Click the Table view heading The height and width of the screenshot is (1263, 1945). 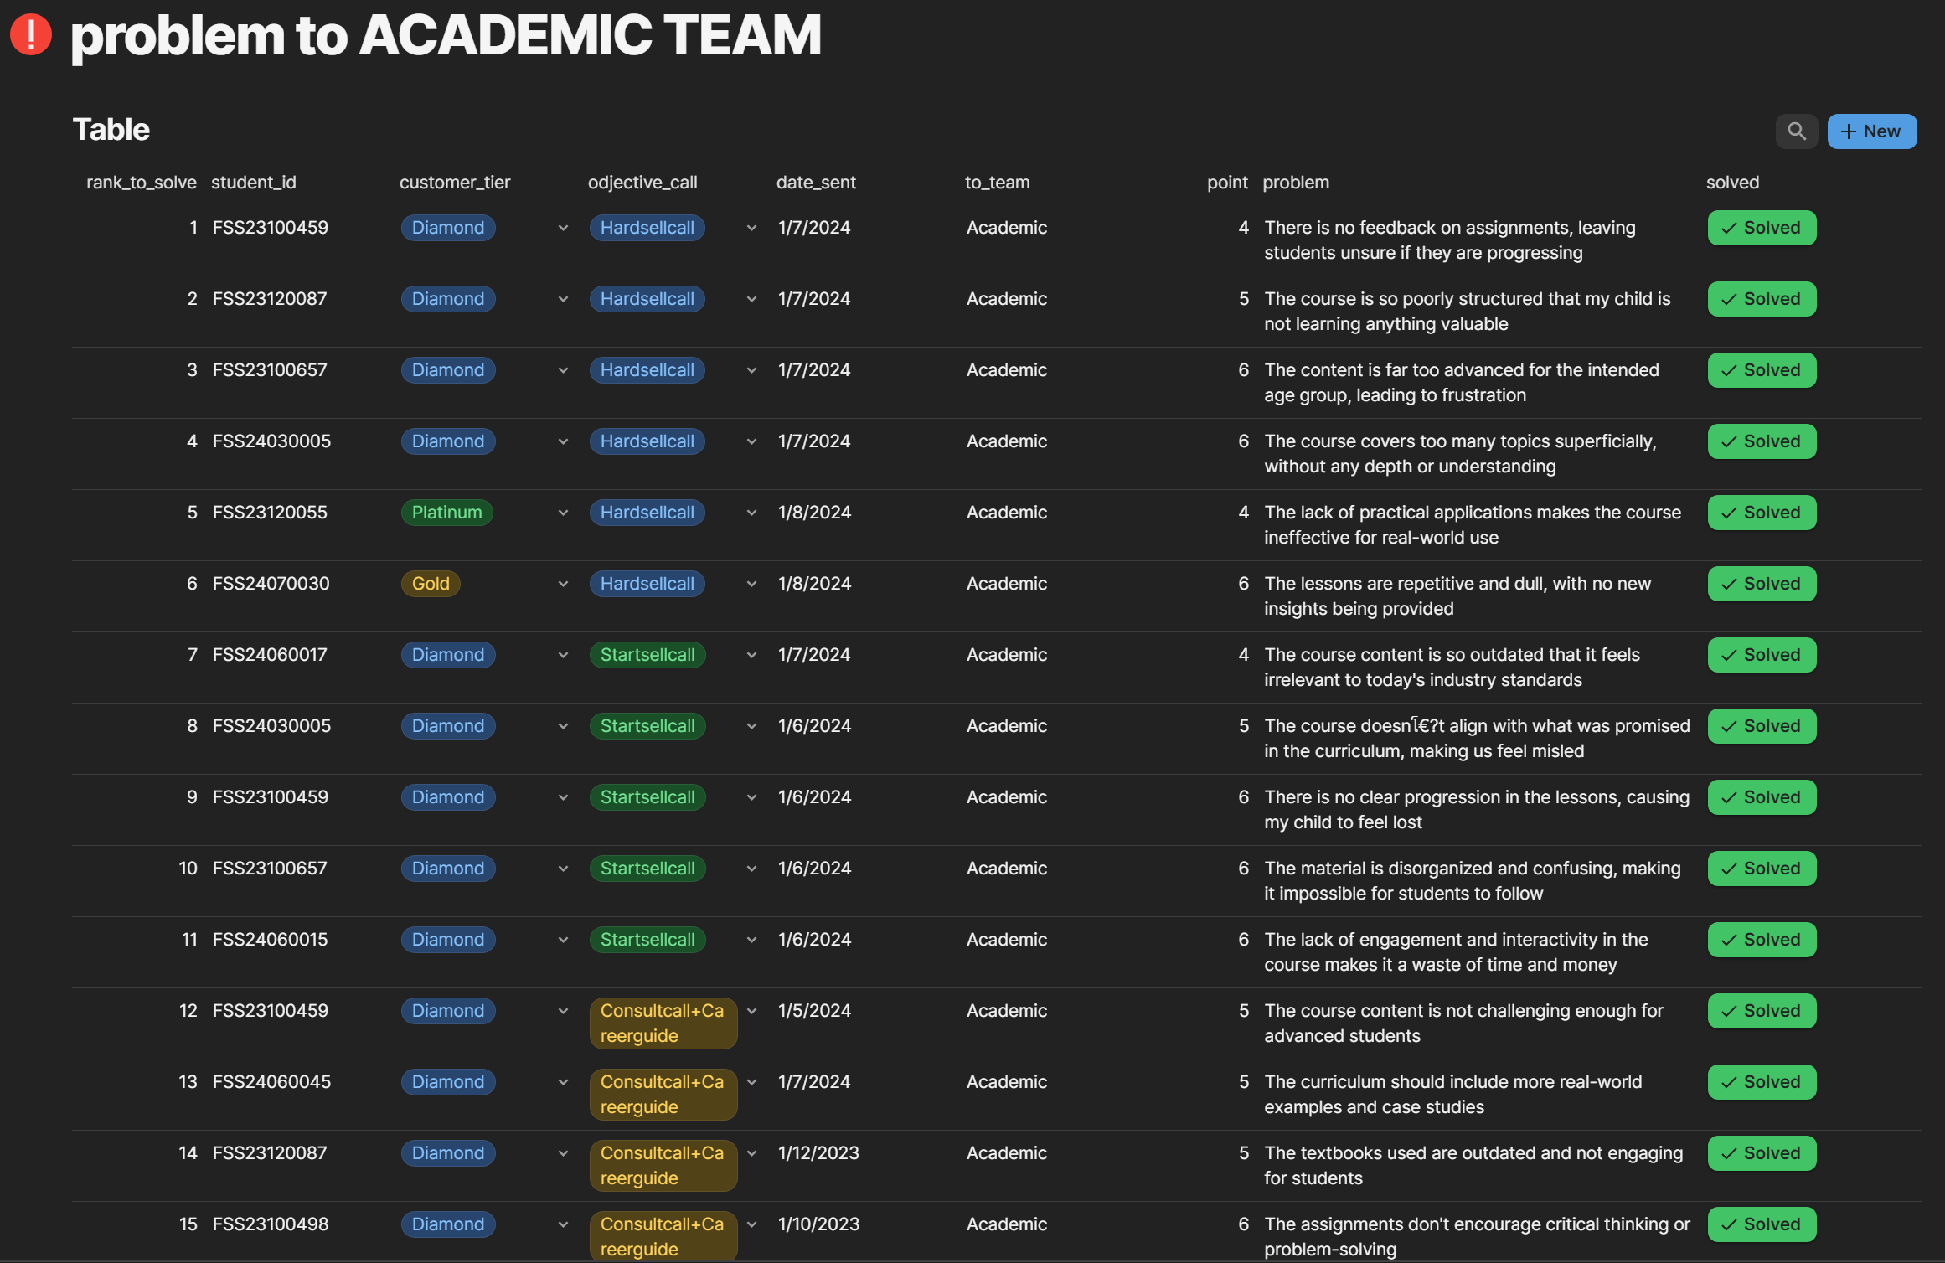coord(111,130)
